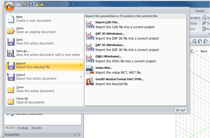Choose Save As with a new name
The height and width of the screenshot is (138, 210).
coord(45,53)
